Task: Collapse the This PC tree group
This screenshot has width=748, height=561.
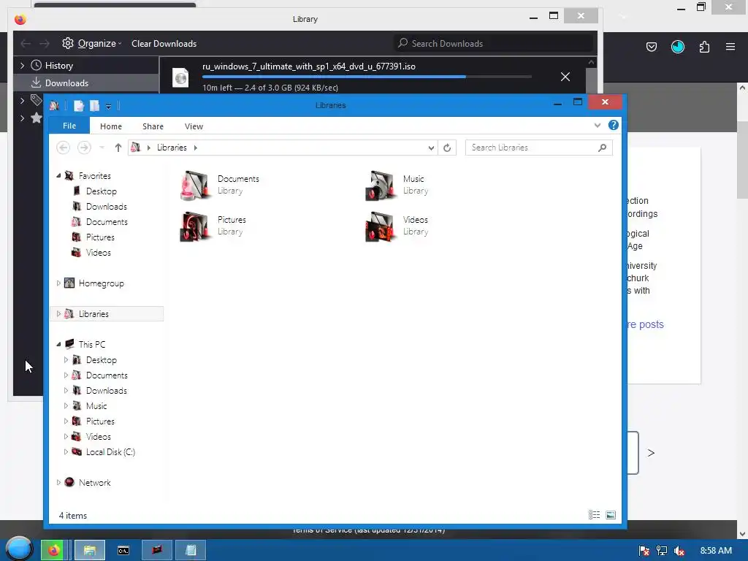Action: [58, 344]
